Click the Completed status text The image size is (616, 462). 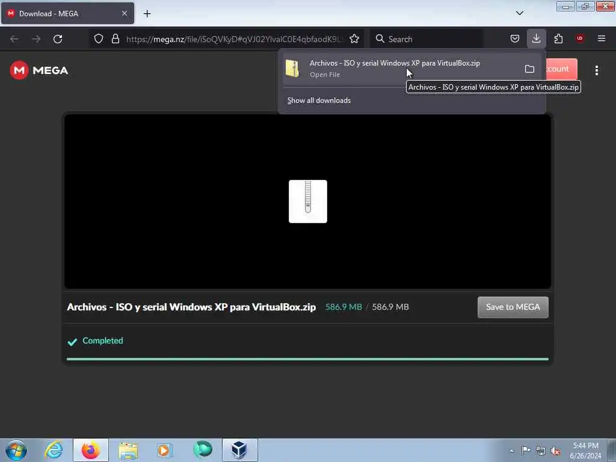pyautogui.click(x=102, y=340)
